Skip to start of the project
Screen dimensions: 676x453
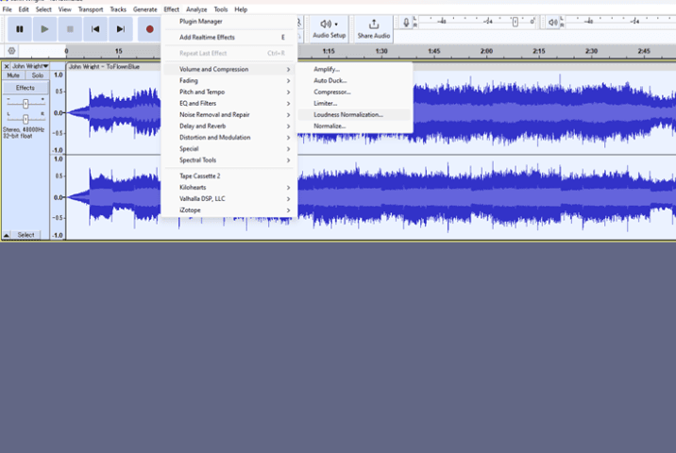tap(95, 29)
